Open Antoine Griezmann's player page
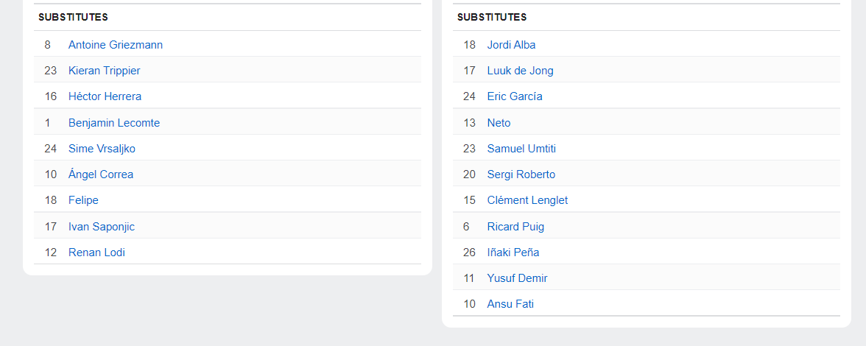Viewport: 866px width, 346px height. click(116, 45)
